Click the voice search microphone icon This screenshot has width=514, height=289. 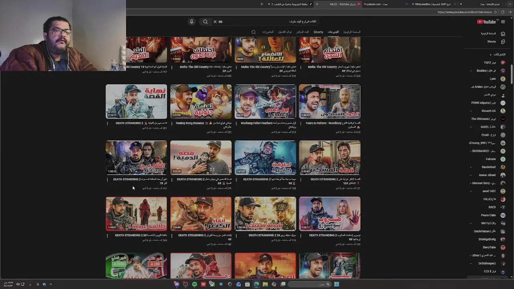point(192,22)
